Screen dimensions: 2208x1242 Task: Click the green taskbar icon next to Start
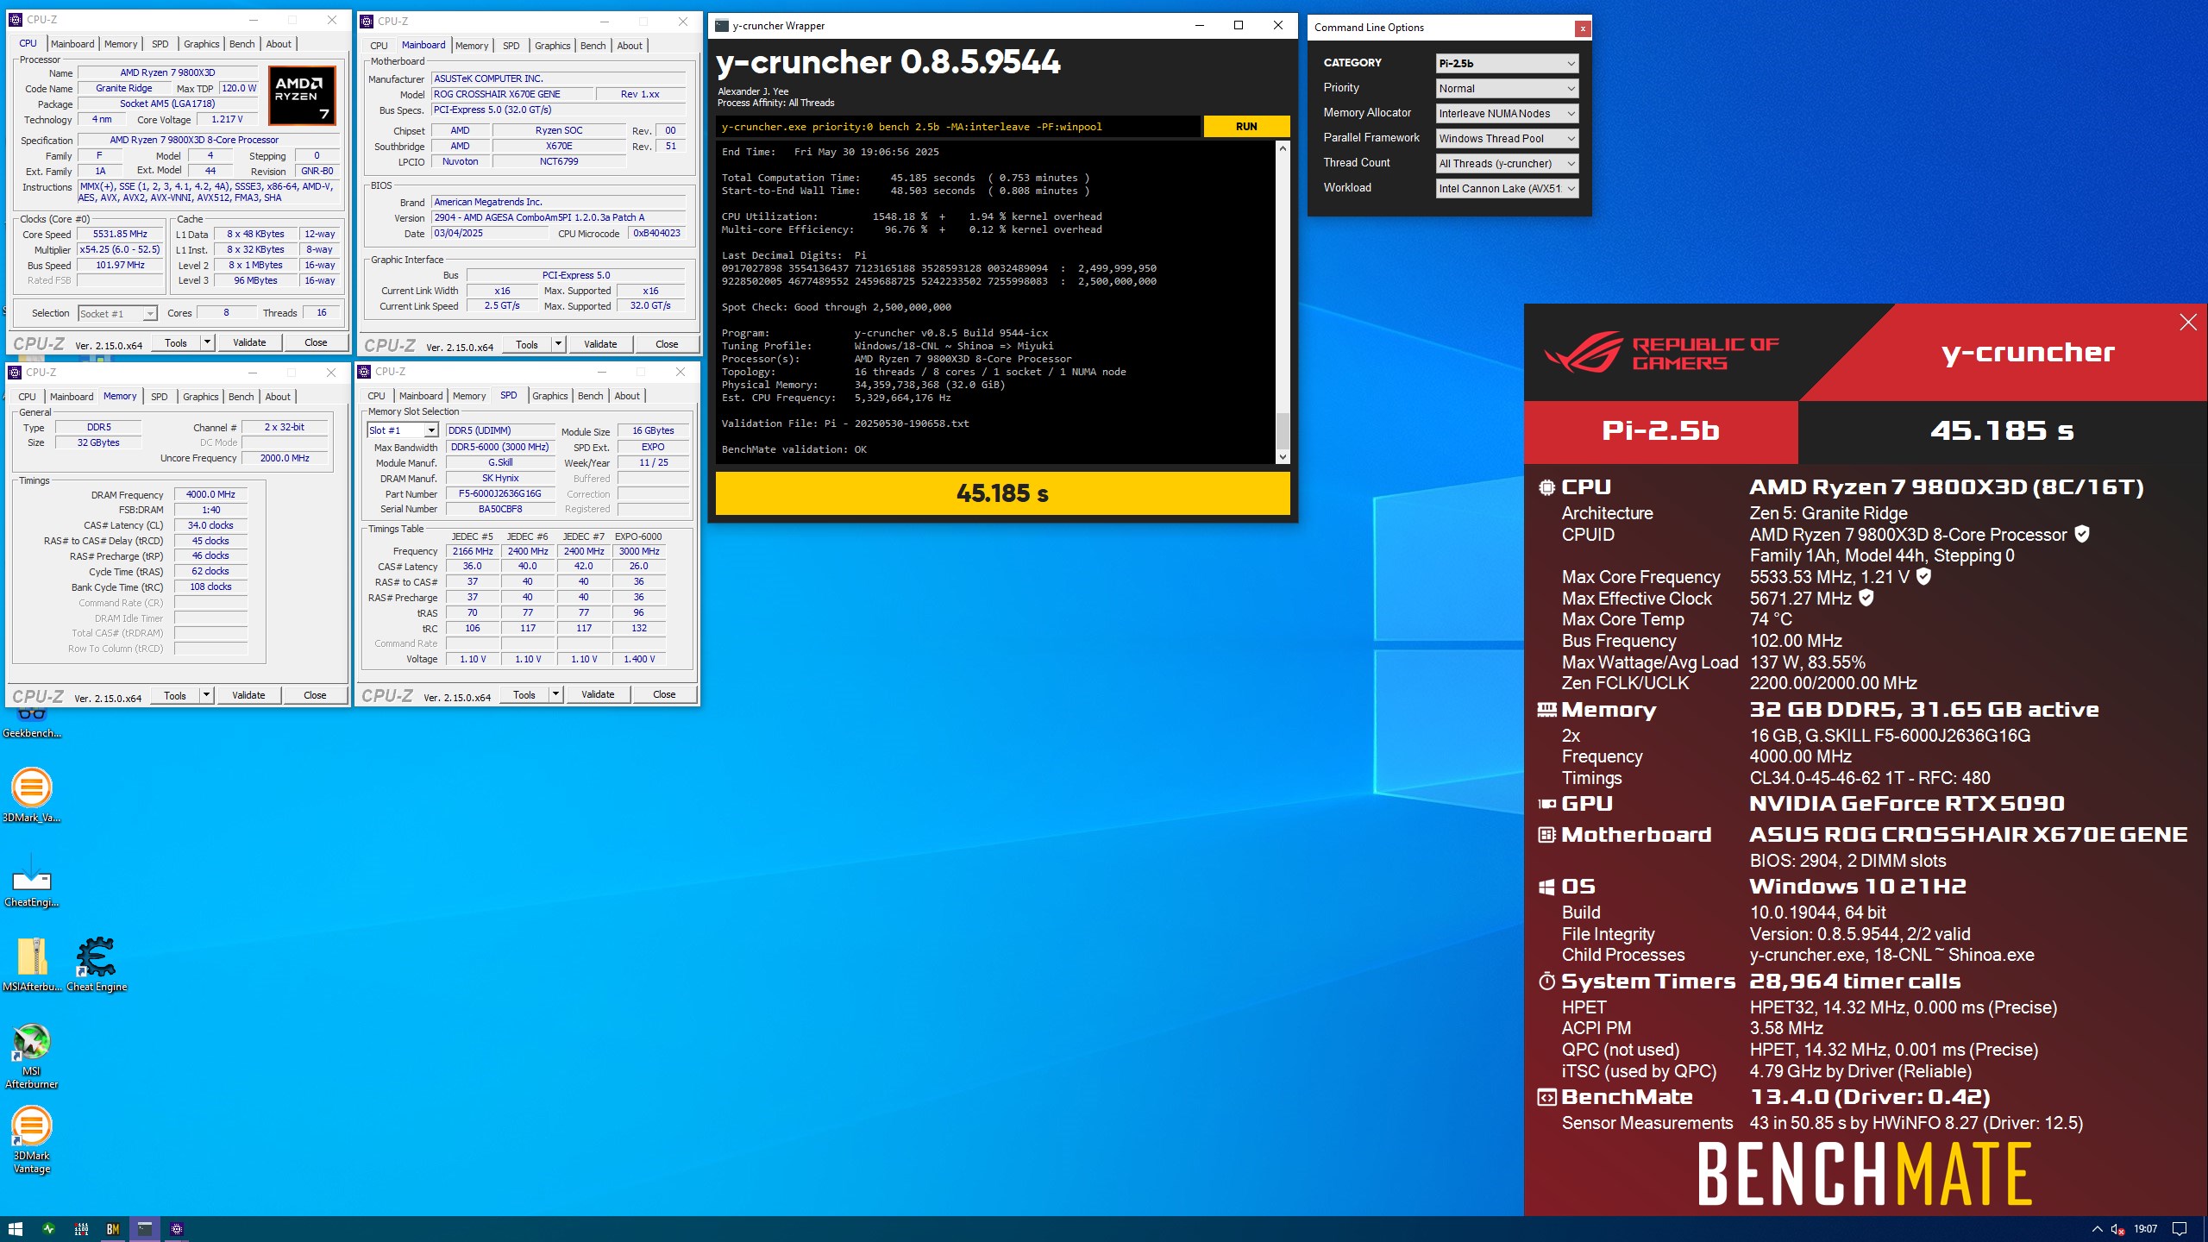point(48,1229)
